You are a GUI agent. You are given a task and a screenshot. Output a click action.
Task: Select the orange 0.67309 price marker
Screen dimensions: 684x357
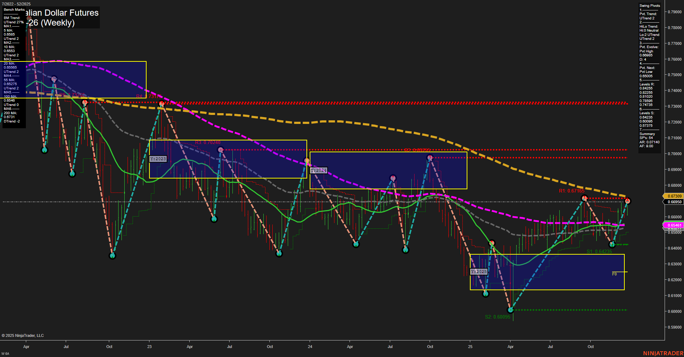tap(672, 196)
